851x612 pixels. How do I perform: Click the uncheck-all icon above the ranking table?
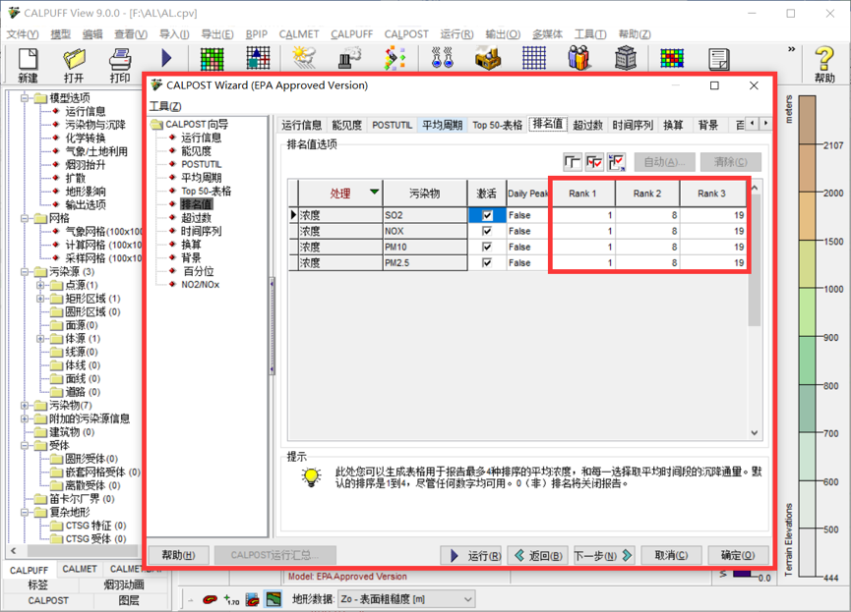pos(573,161)
